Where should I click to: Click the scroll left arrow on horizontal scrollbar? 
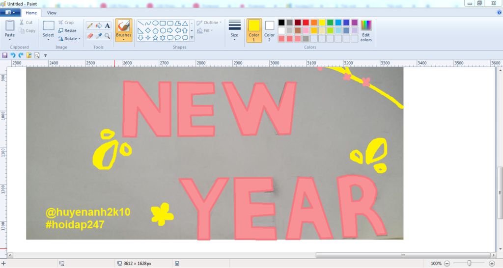tap(10, 255)
